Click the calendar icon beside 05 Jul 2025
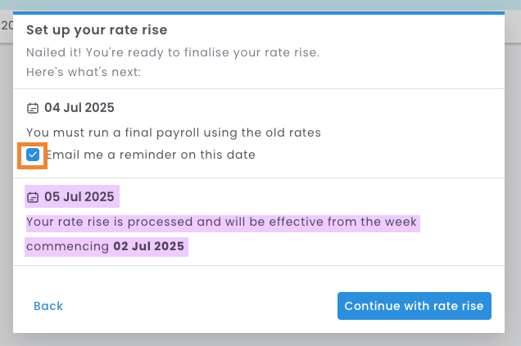521x346 pixels. [x=33, y=197]
